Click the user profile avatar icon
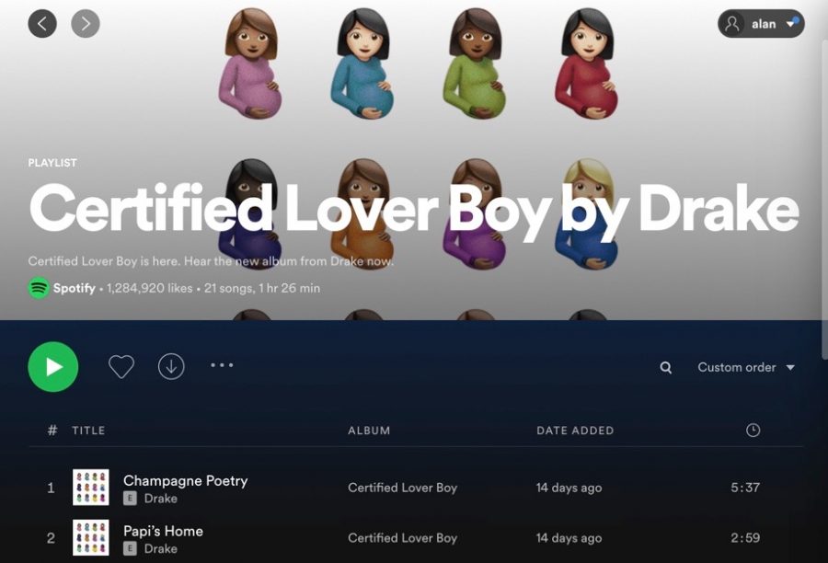The height and width of the screenshot is (563, 828). (732, 24)
